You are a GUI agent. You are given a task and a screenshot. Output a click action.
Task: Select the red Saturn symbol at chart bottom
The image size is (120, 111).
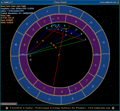pos(54,84)
